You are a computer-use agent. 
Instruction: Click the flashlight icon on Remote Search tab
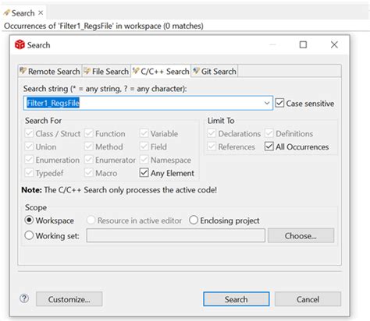point(23,70)
